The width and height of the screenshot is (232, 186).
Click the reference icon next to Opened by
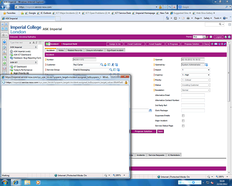[207, 65]
